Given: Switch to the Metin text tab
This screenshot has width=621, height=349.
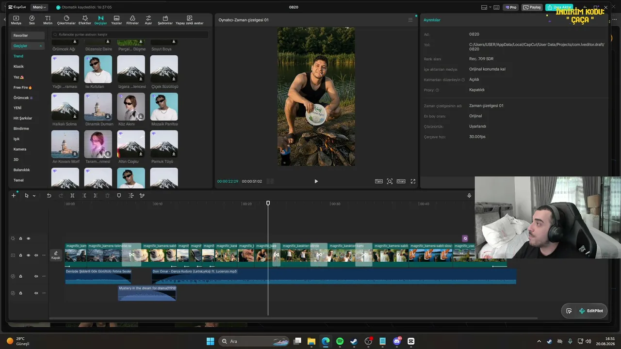Looking at the screenshot, I should pyautogui.click(x=48, y=20).
